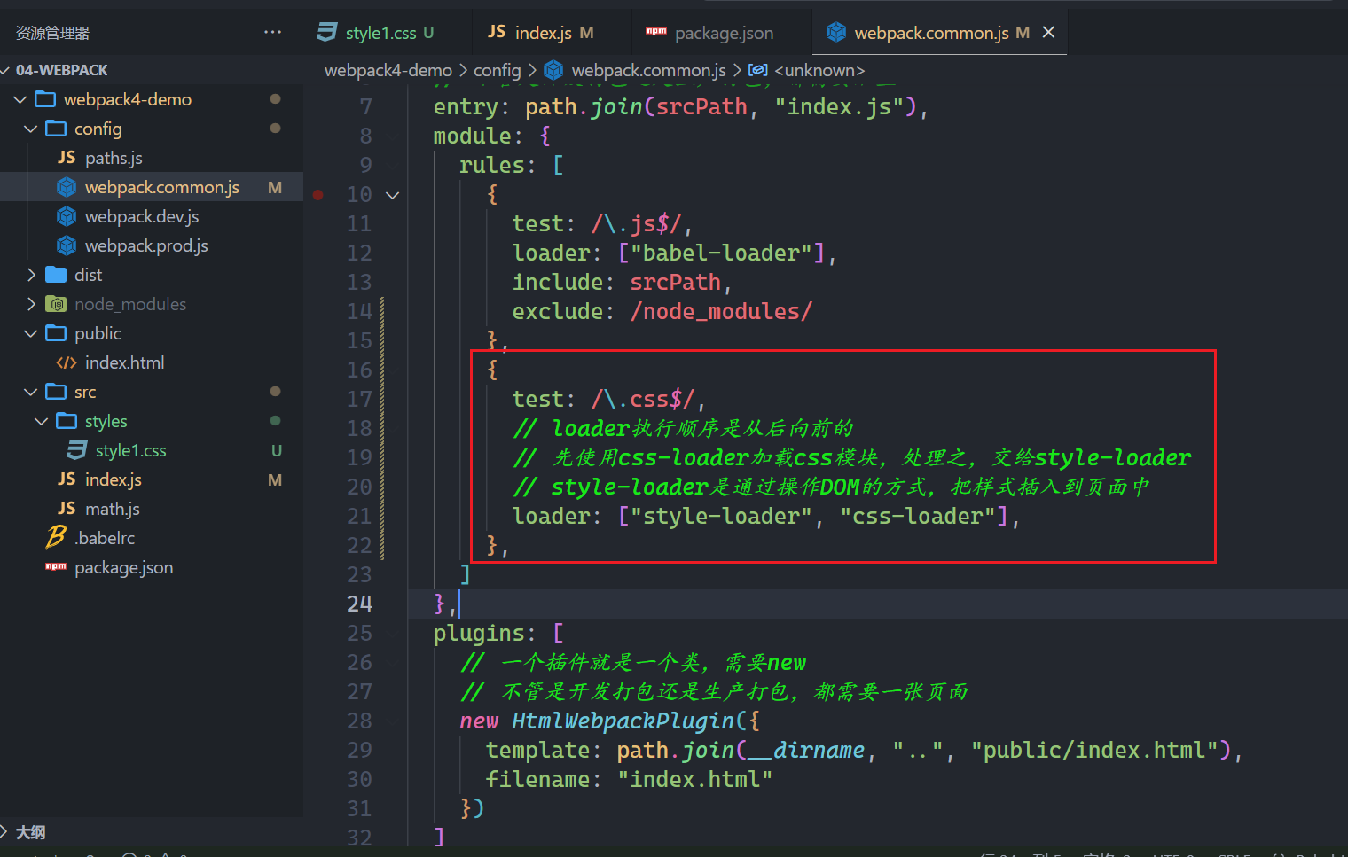Click the HTML icon beside index.html
This screenshot has width=1348, height=857.
(67, 362)
